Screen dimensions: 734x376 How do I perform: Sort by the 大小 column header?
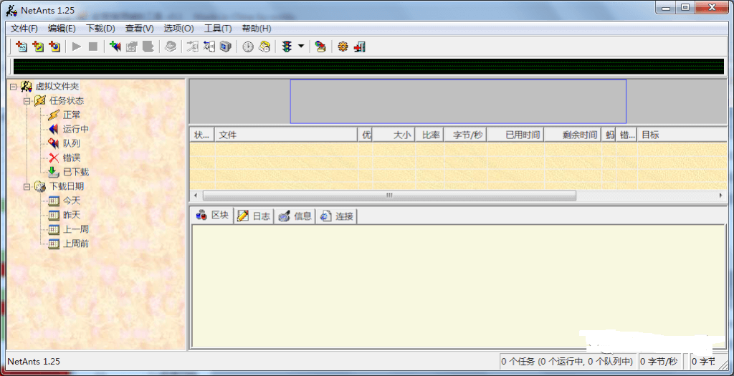394,135
